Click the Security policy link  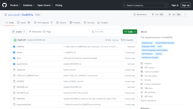click(x=151, y=76)
